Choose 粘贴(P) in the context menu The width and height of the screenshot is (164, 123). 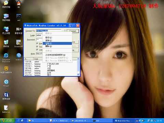tap(57, 43)
